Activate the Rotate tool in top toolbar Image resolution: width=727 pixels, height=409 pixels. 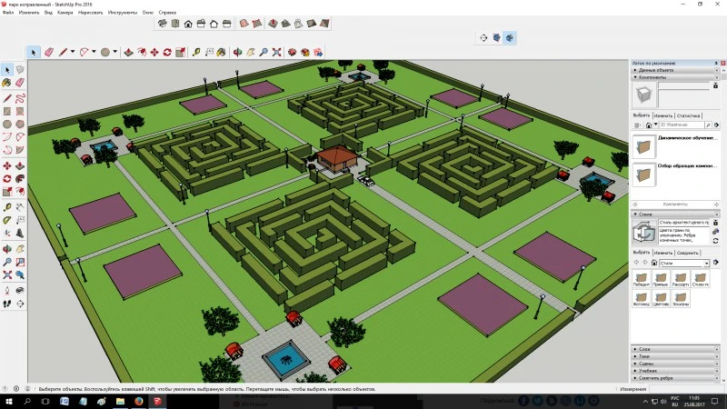(167, 53)
